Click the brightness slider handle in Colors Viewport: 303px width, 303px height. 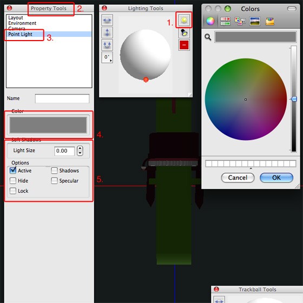(x=293, y=99)
